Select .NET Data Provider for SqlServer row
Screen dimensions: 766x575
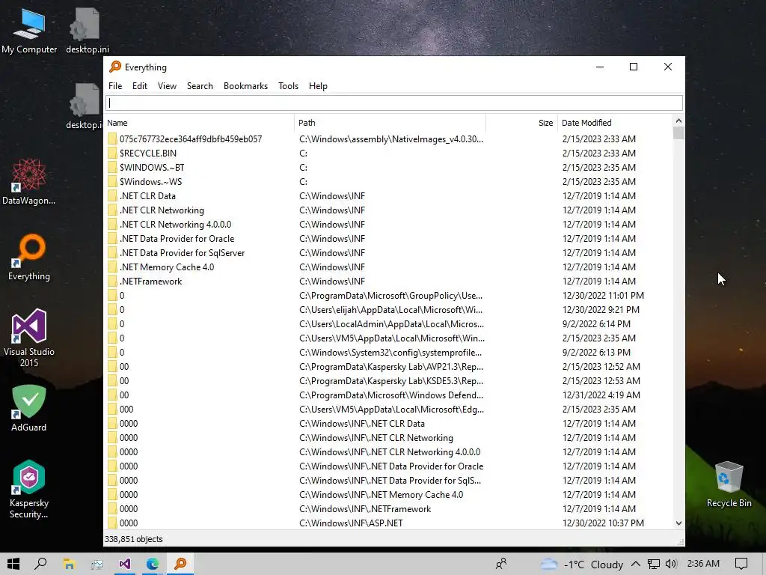[x=388, y=253]
